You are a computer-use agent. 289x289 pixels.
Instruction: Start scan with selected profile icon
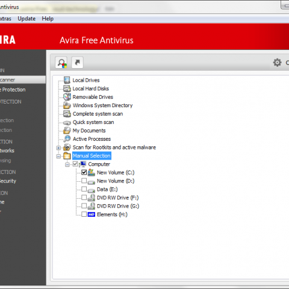(61, 63)
